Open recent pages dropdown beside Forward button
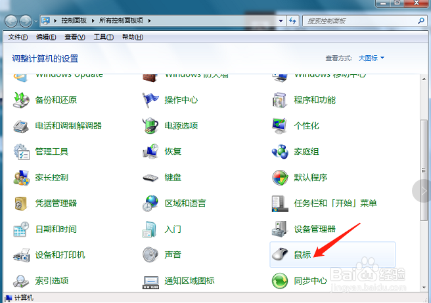 (x=35, y=21)
